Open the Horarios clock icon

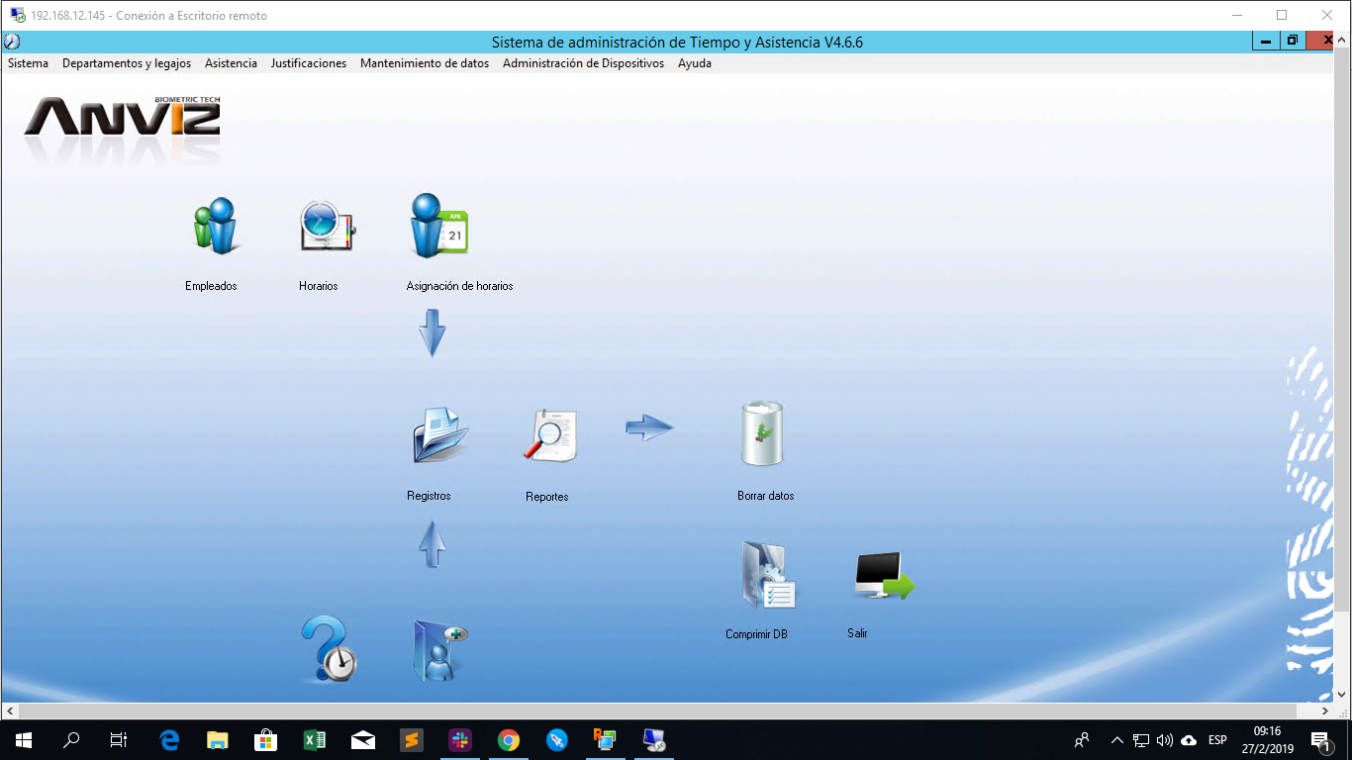tap(328, 227)
